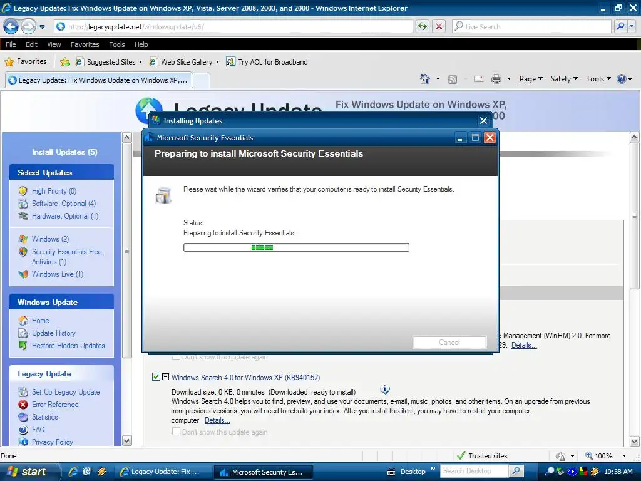Open the Tools menu in menu bar
This screenshot has width=641, height=481.
pos(117,44)
